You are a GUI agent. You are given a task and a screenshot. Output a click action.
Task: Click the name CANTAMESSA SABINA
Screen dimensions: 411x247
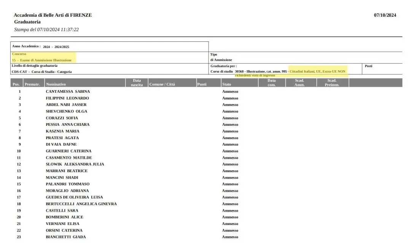point(68,92)
